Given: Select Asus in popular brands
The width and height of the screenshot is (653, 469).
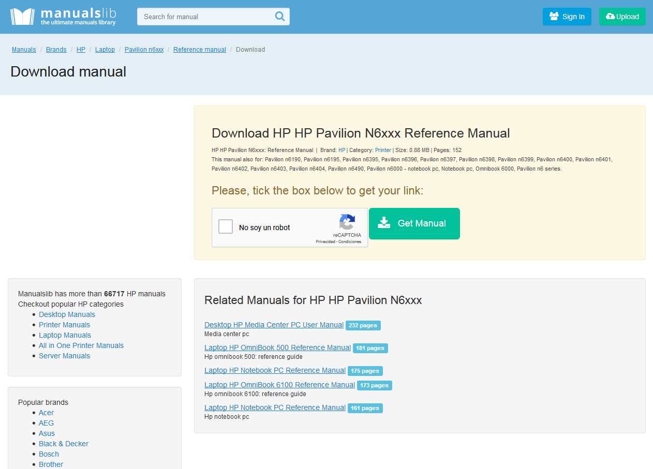Looking at the screenshot, I should [47, 433].
